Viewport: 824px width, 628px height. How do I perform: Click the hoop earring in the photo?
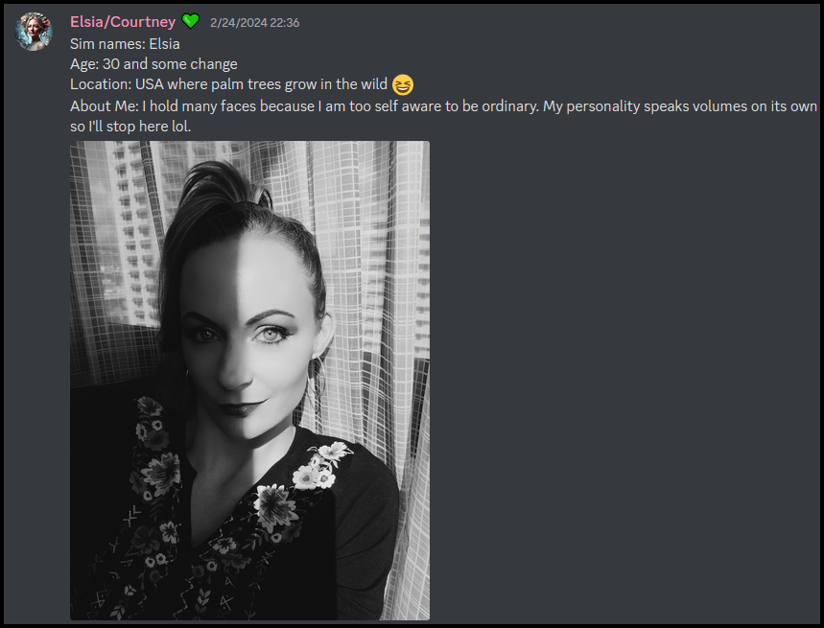click(319, 377)
